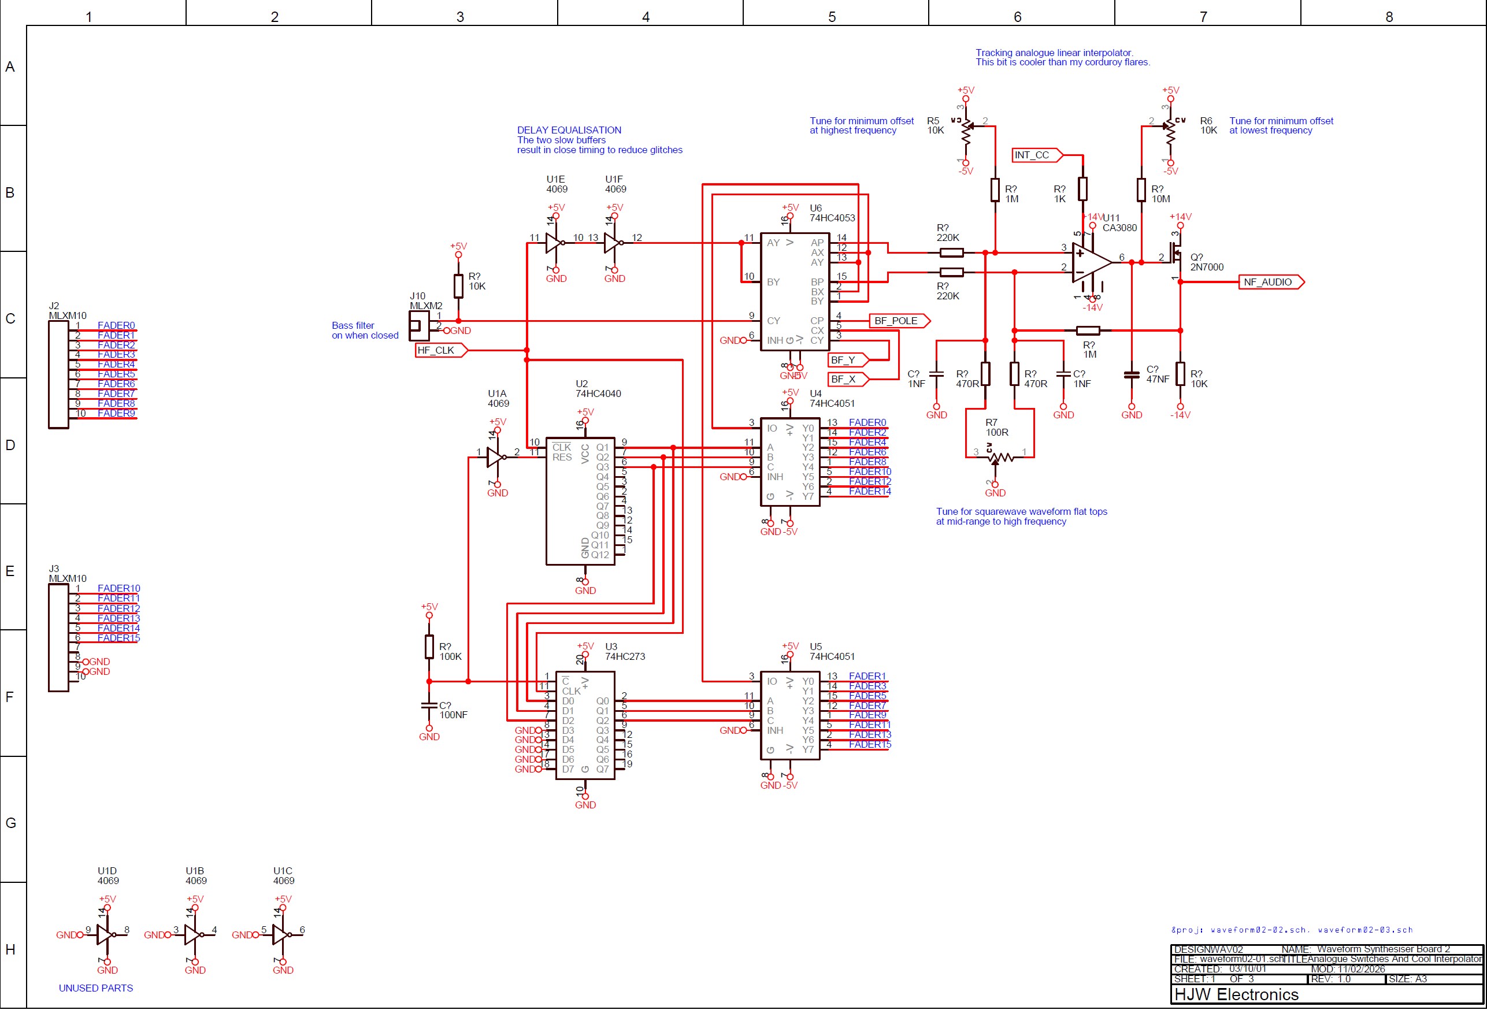This screenshot has width=1487, height=1010.
Task: Click the NF_AUDIO output port label
Action: (x=1270, y=282)
